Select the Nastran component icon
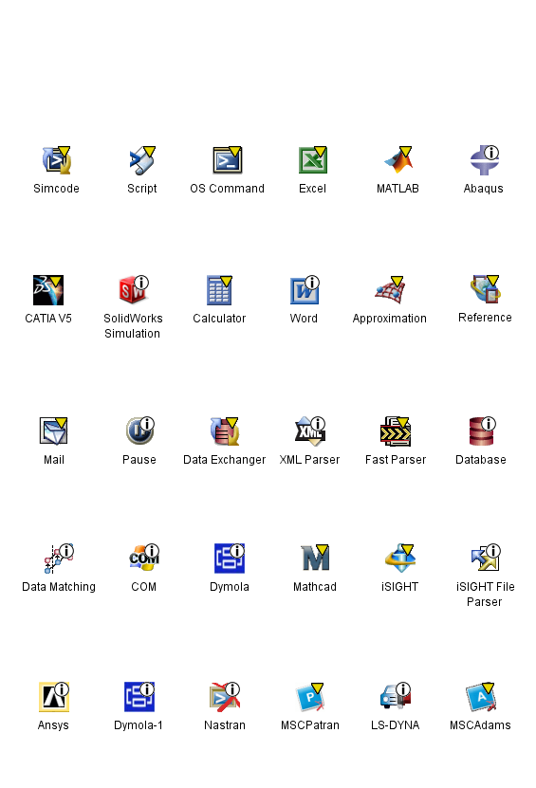Viewport: 536px width, 788px height. (x=225, y=697)
